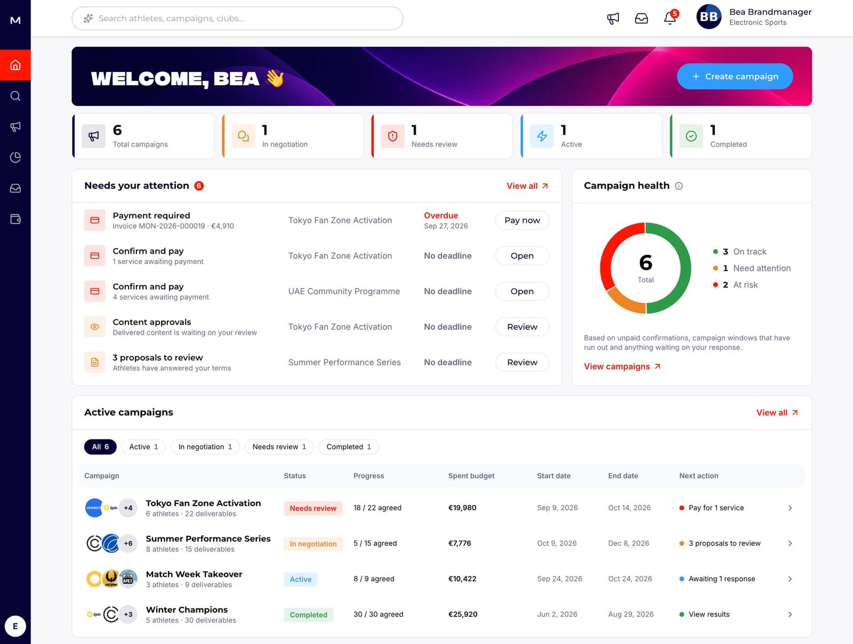Open the wallet icon in the sidebar
The height and width of the screenshot is (644, 853).
coord(15,219)
